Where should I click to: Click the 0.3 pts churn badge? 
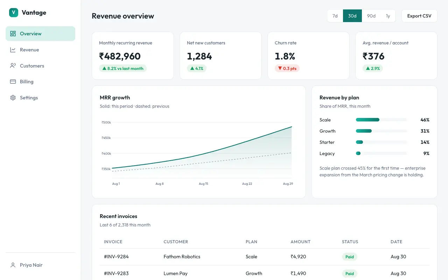tap(287, 69)
